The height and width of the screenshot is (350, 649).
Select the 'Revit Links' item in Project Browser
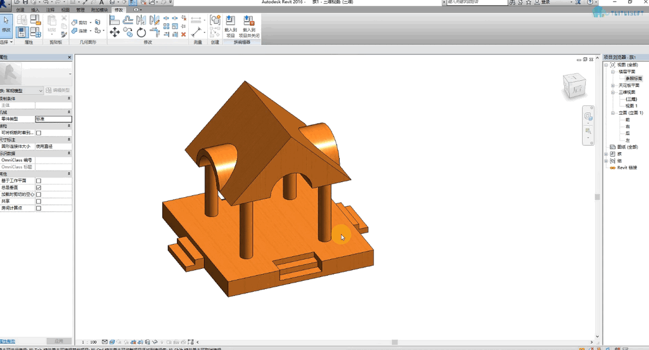point(627,168)
